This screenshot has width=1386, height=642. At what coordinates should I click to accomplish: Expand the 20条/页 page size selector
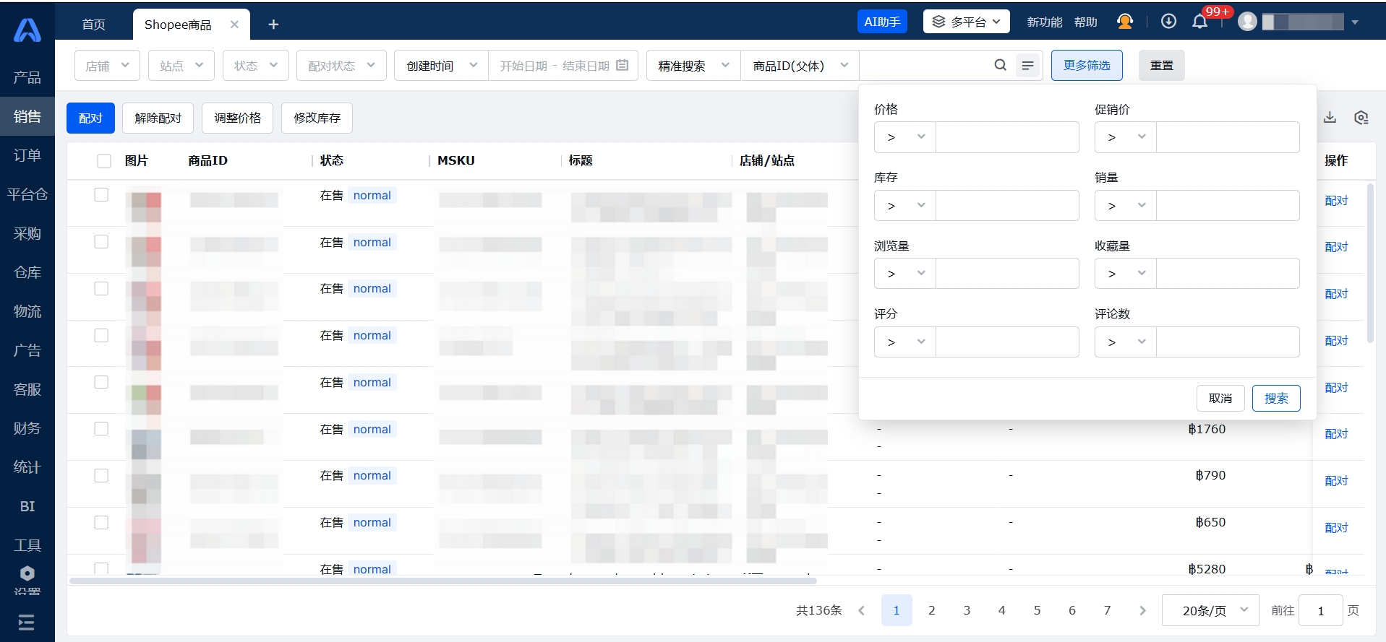tap(1210, 610)
